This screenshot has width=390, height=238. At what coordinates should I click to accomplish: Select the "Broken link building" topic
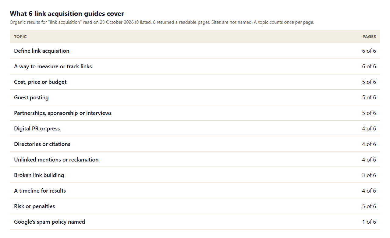tap(39, 175)
